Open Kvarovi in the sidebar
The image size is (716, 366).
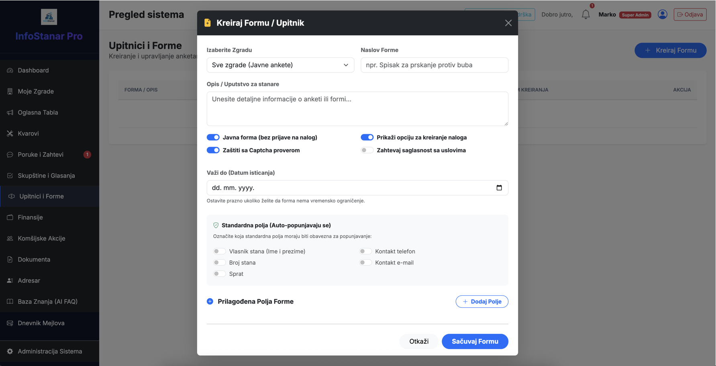[x=49, y=133]
